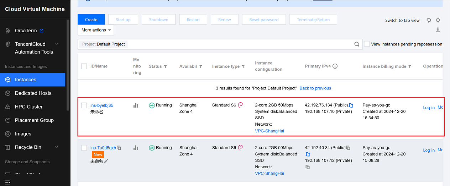The height and width of the screenshot is (186, 450).
Task: Enable View instances pending repossession
Action: coord(367,44)
